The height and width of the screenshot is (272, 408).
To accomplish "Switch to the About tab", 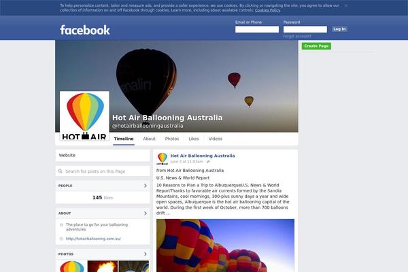I will click(x=149, y=139).
